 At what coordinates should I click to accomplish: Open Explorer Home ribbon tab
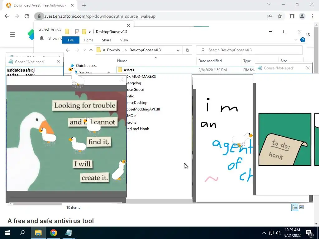88,40
